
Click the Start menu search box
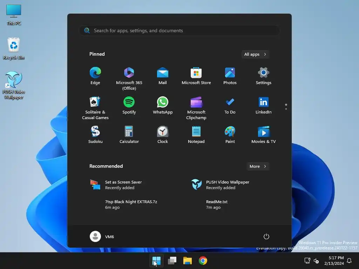[179, 30]
